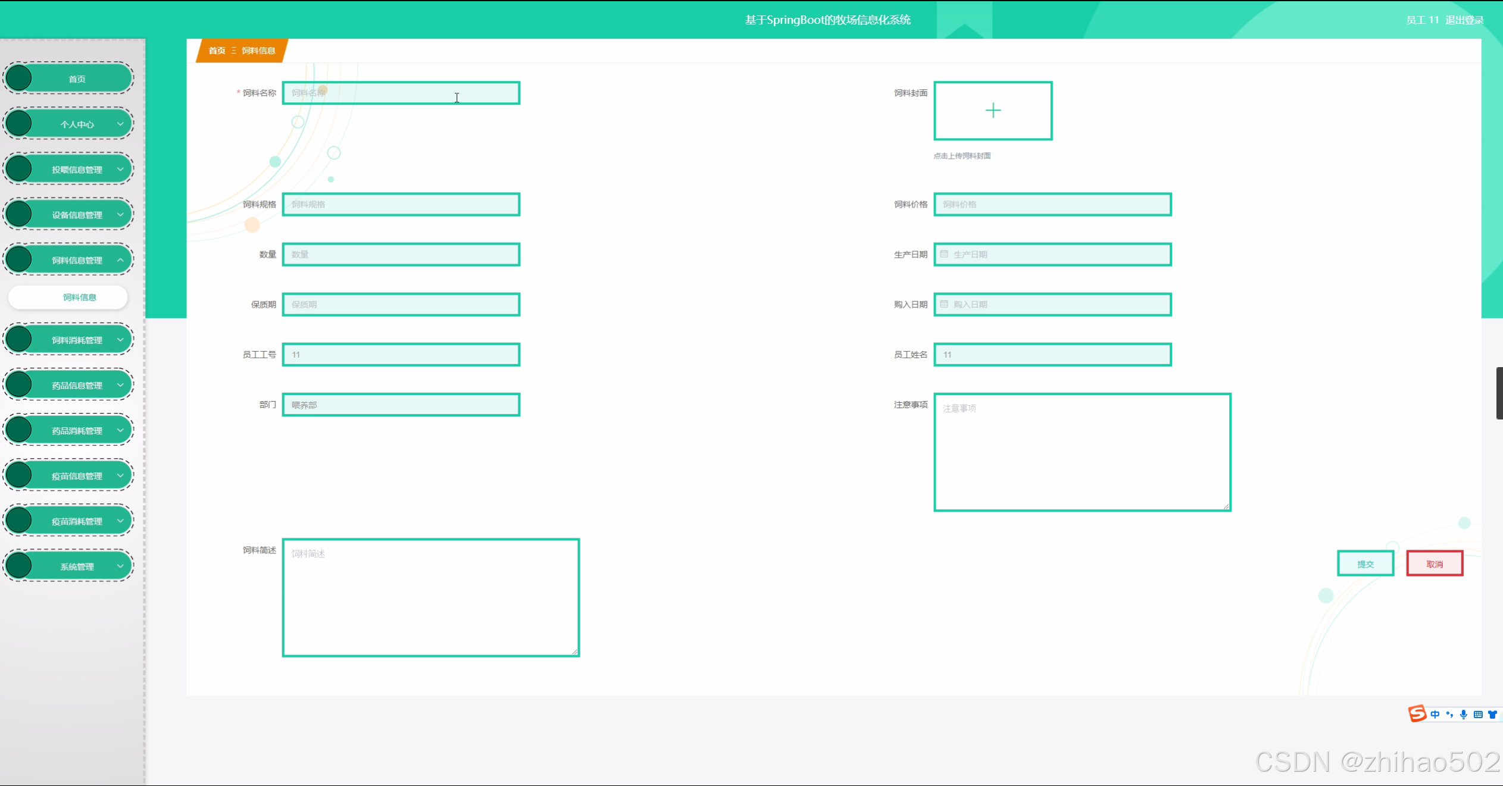Click the 基于SpringBoot的牧场信息化系统 title
Image resolution: width=1503 pixels, height=786 pixels.
(x=827, y=20)
